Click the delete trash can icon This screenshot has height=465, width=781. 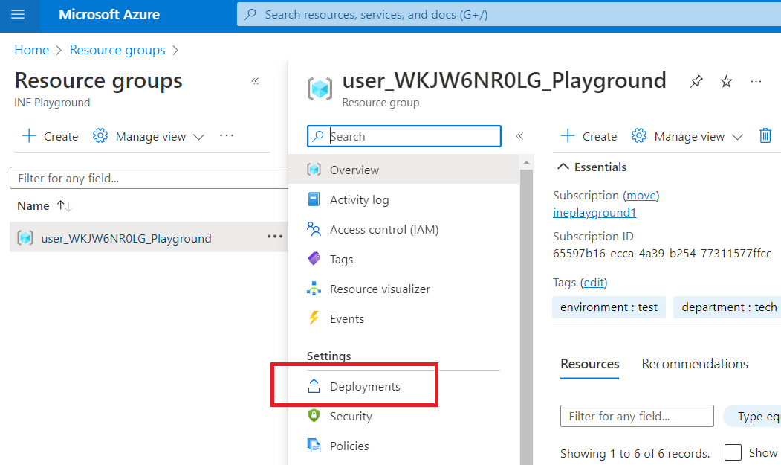tap(765, 135)
